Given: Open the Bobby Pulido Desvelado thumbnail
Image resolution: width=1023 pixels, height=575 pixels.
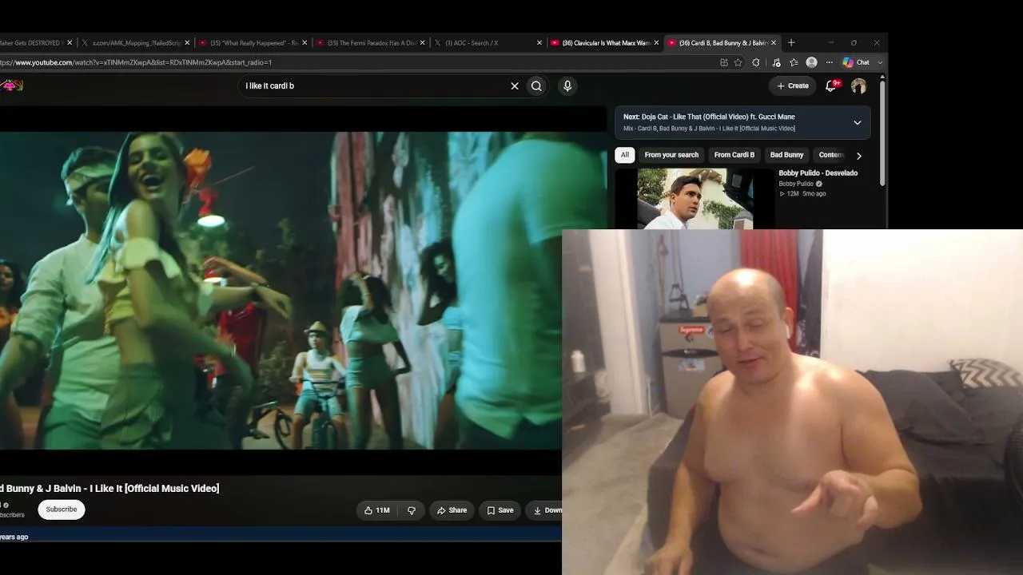Looking at the screenshot, I should tap(695, 198).
